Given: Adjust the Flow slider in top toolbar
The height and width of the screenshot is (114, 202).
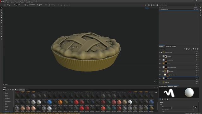Looking at the screenshot, I should click(x=22, y=6).
